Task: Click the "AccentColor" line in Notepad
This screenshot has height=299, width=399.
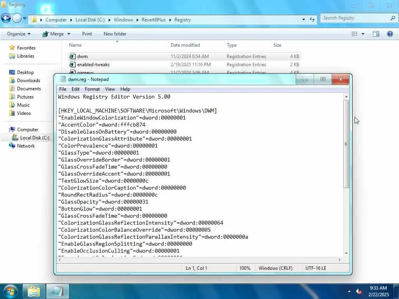Action: (x=102, y=125)
